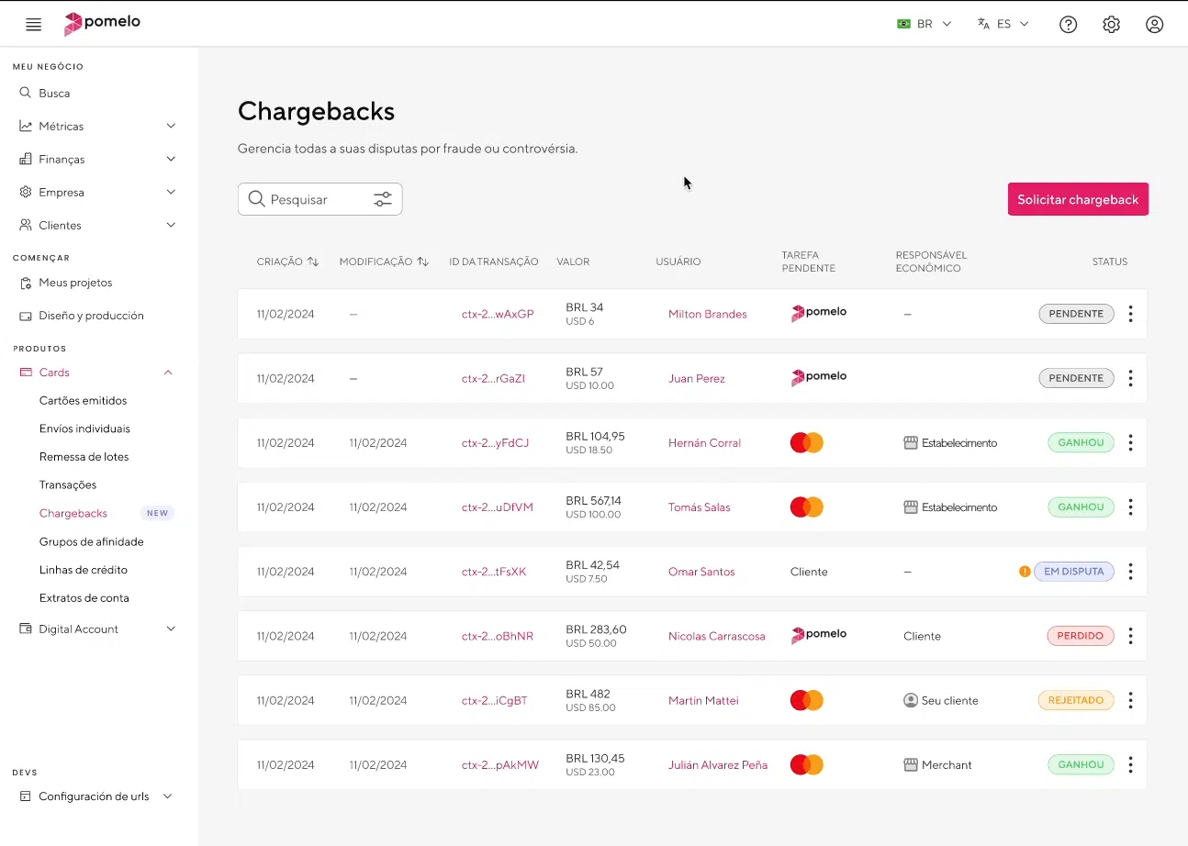Open settings via the gear icon
The image size is (1188, 846).
pos(1111,24)
